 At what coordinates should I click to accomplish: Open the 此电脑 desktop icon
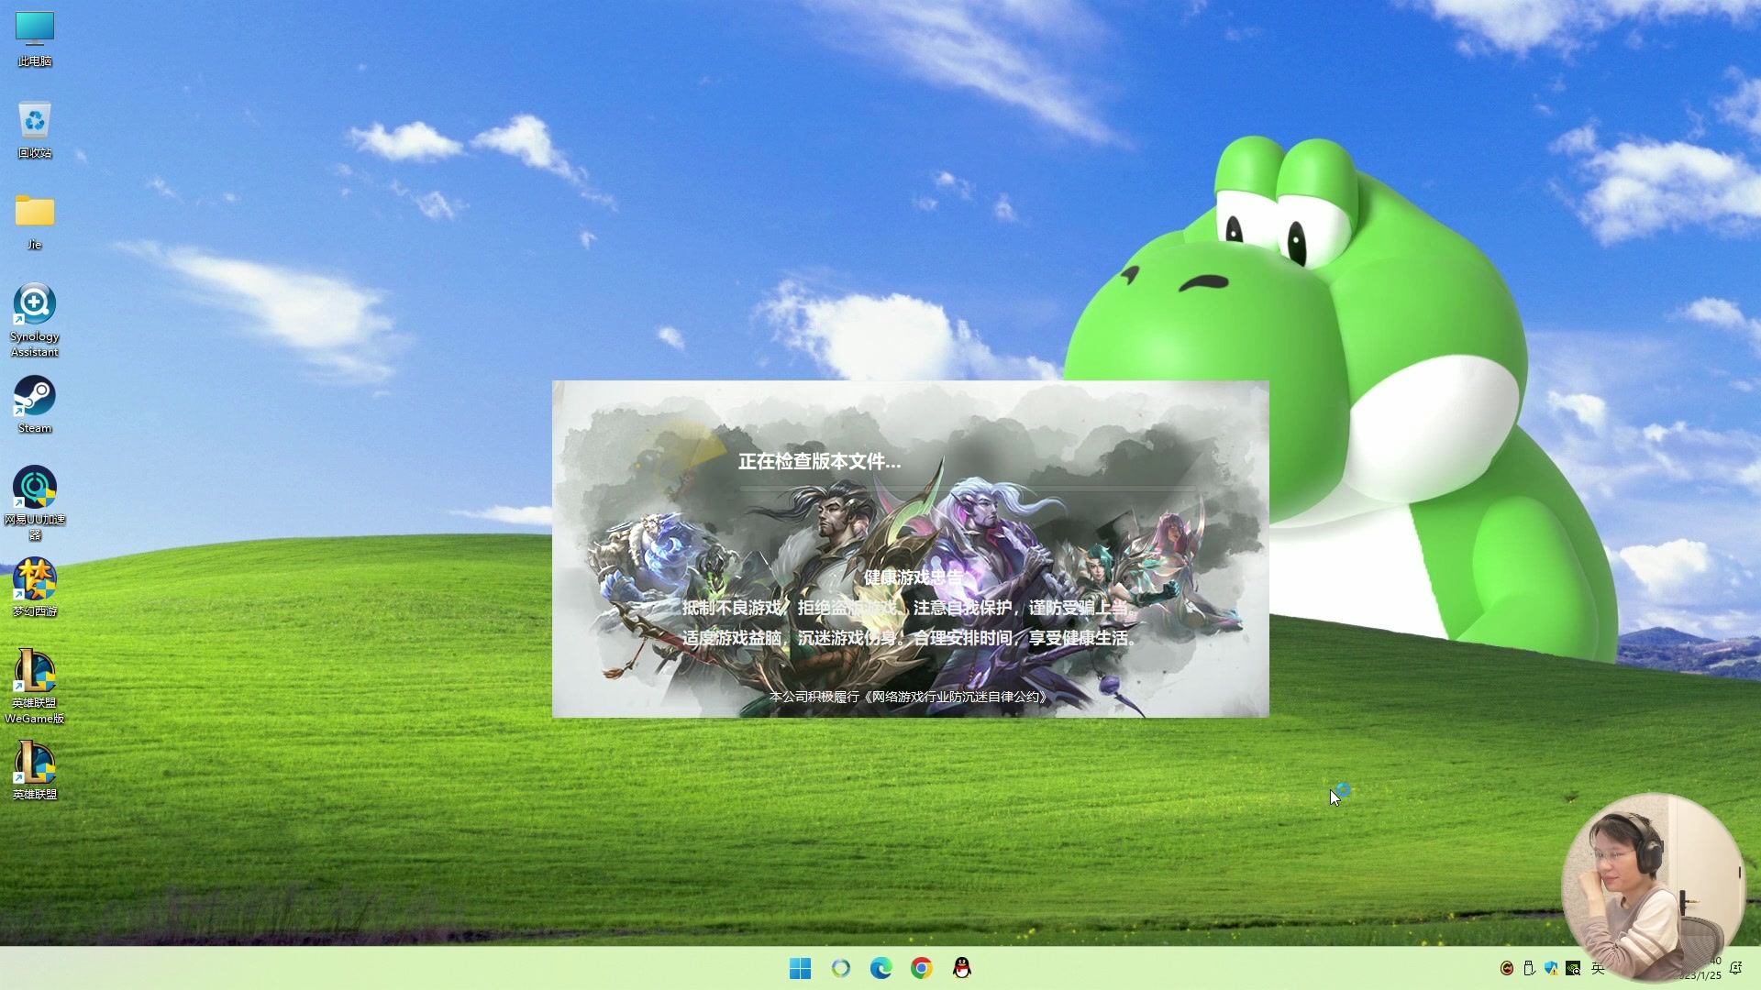coord(35,39)
